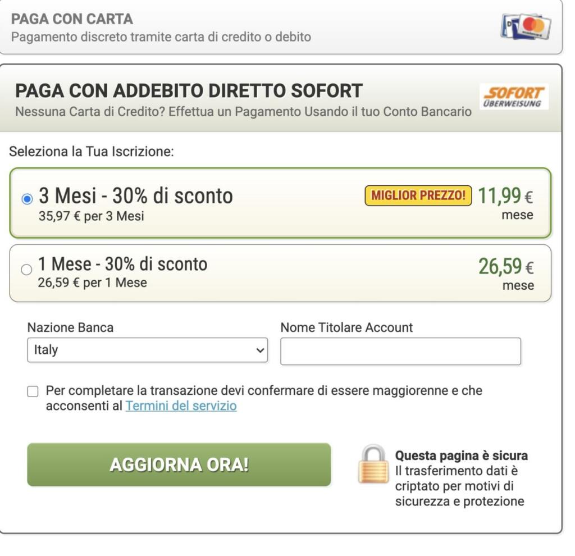Click the SOFORT Überweisung logo
Screen dimensions: 575x556
tap(514, 97)
